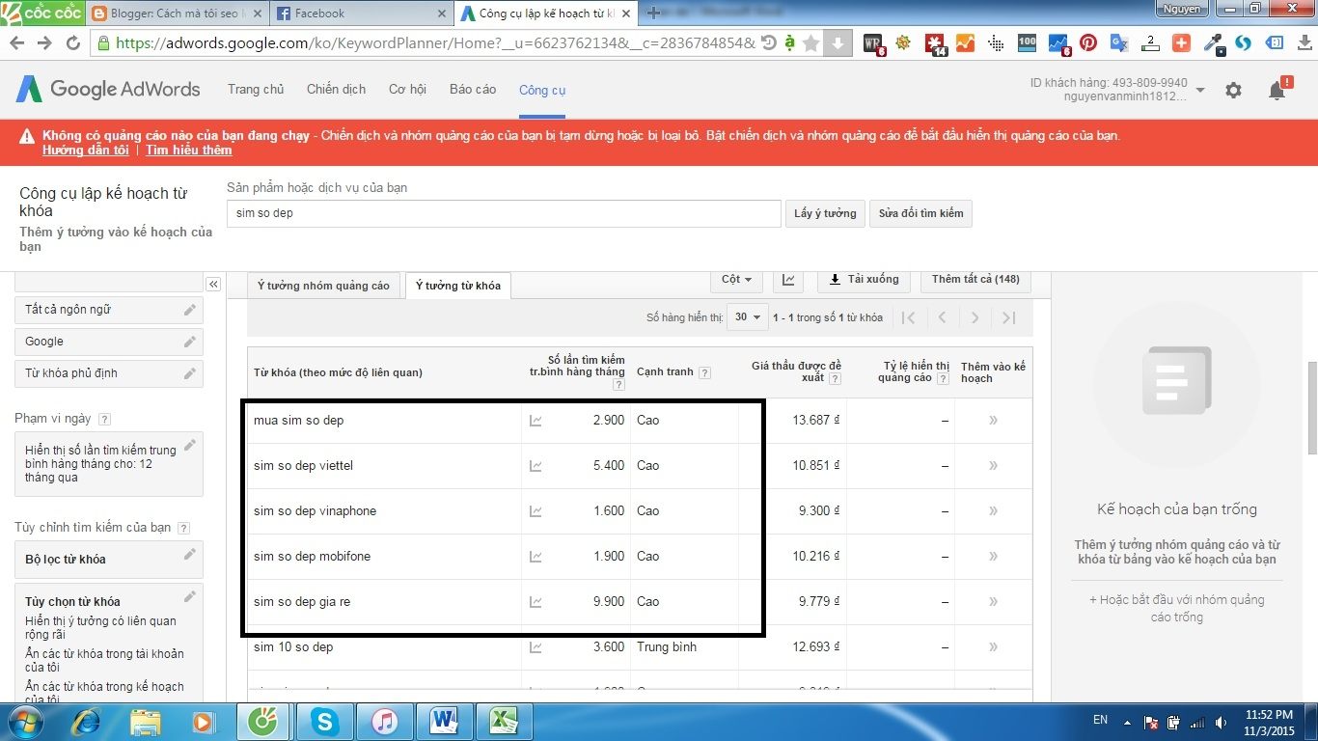This screenshot has width=1318, height=741.
Task: Click the product or service search field
Action: [504, 213]
